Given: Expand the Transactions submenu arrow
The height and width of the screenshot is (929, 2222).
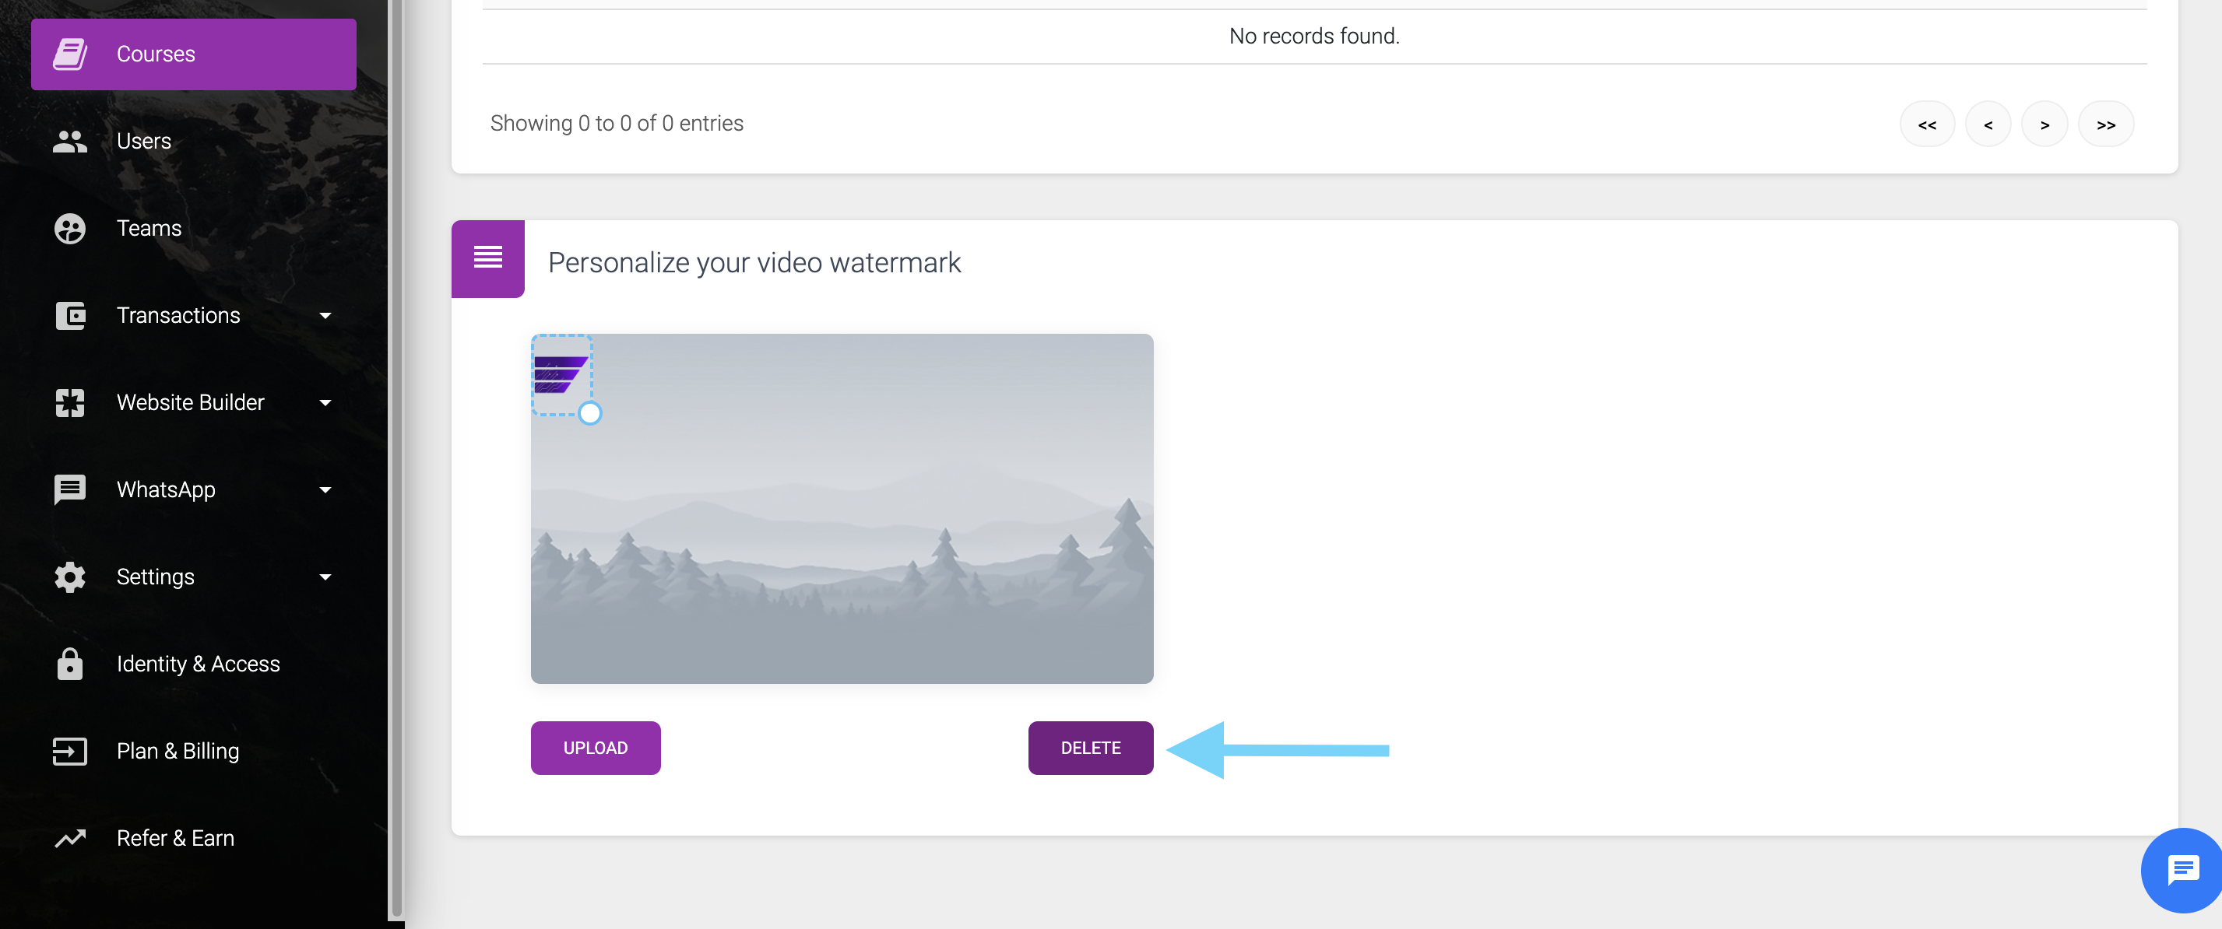Looking at the screenshot, I should [325, 315].
